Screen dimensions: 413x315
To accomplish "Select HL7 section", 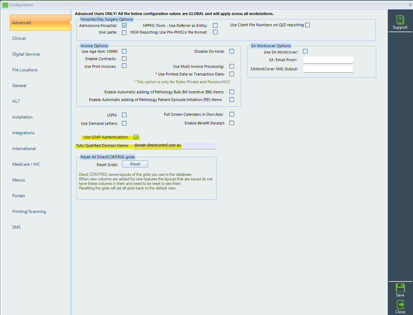I will coord(16,101).
